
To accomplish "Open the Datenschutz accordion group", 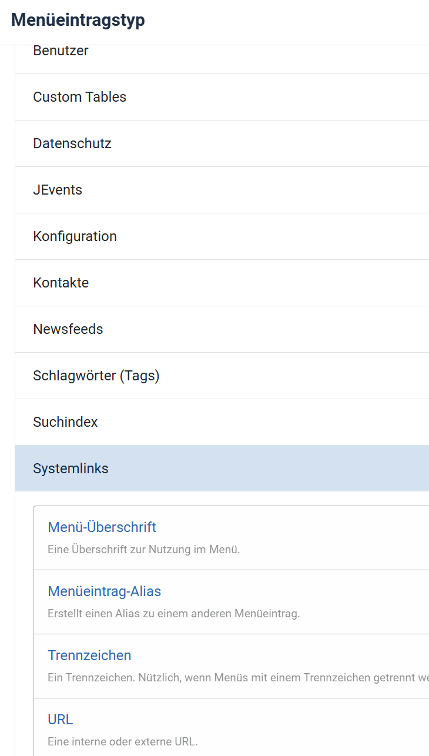I will coord(72,143).
